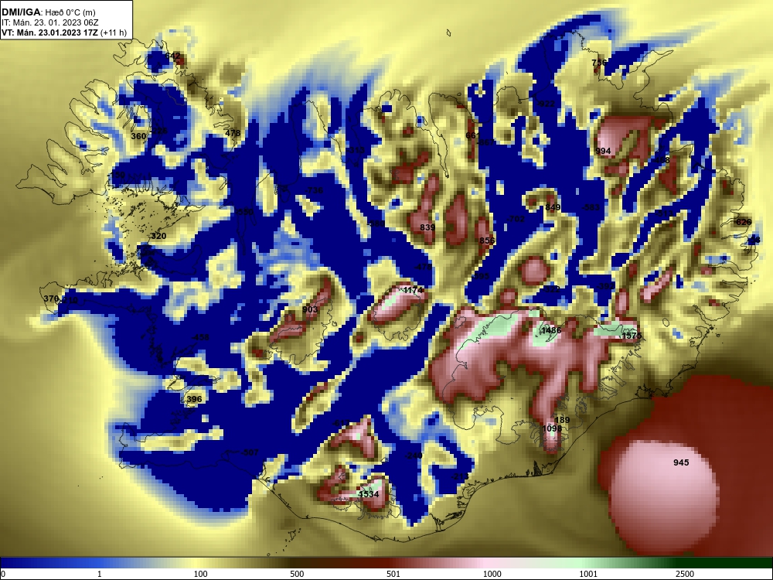
Task: Click the map value 756
Action: click(x=599, y=63)
